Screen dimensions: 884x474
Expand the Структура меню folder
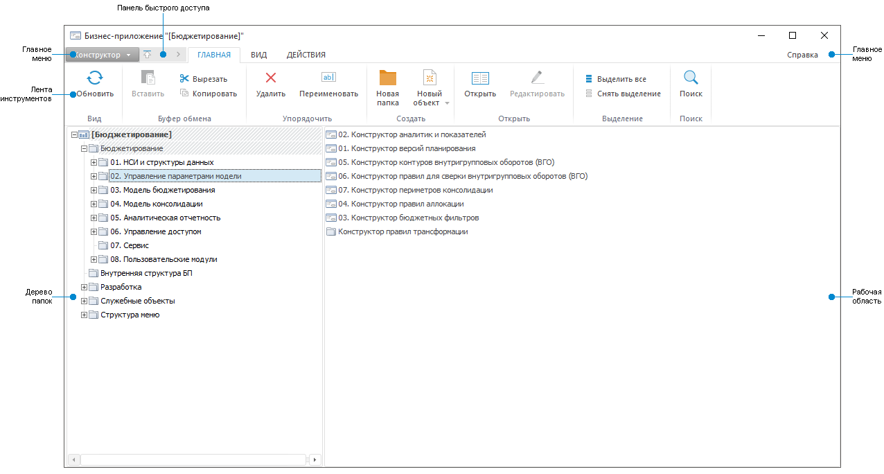pyautogui.click(x=84, y=315)
